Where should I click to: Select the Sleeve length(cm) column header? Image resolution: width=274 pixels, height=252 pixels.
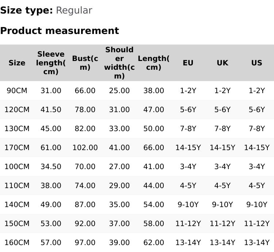click(x=51, y=63)
